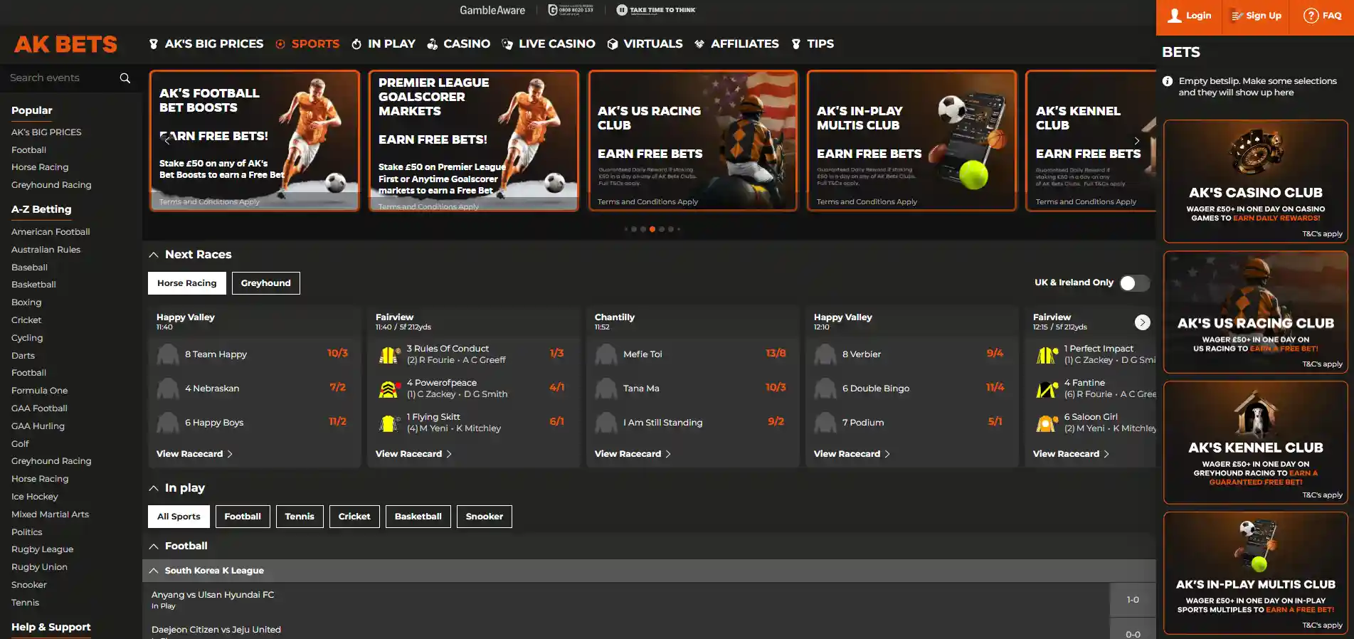1354x639 pixels.
Task: Click the Sign Up pencil icon
Action: [1237, 16]
